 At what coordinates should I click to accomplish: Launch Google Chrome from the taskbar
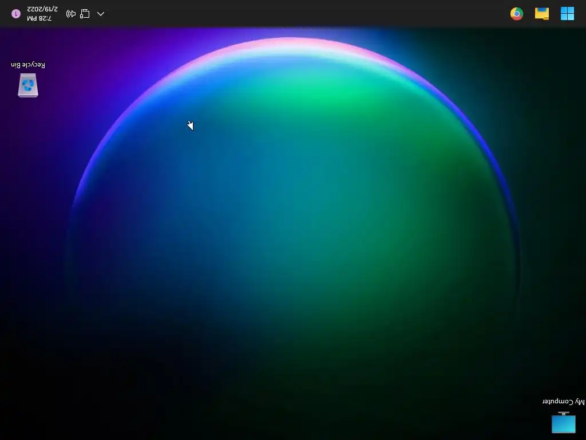(517, 14)
